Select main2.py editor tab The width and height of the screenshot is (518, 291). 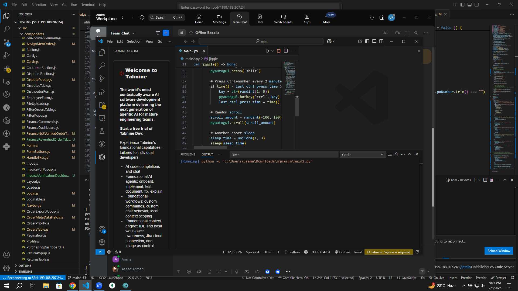191,51
